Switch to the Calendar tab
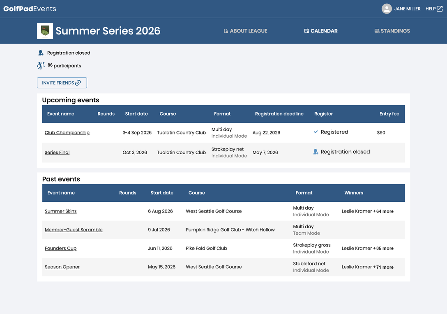This screenshot has height=314, width=447. coord(321,31)
